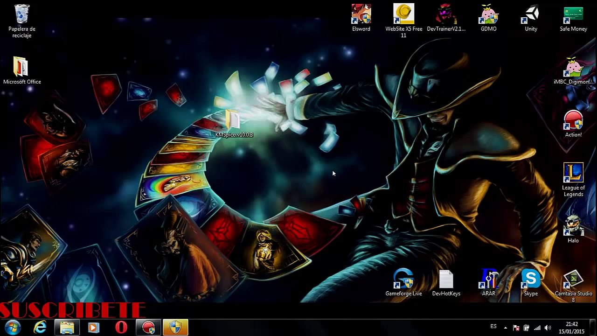
Task: Switch to Action! recorder in taskbar
Action: pos(148,328)
